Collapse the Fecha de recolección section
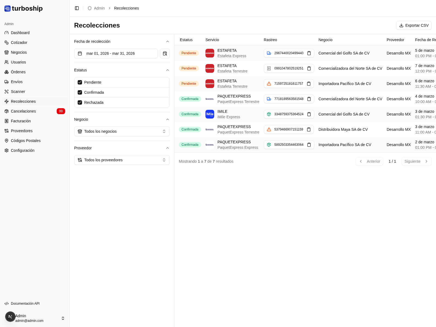The image size is (436, 327). tap(168, 41)
